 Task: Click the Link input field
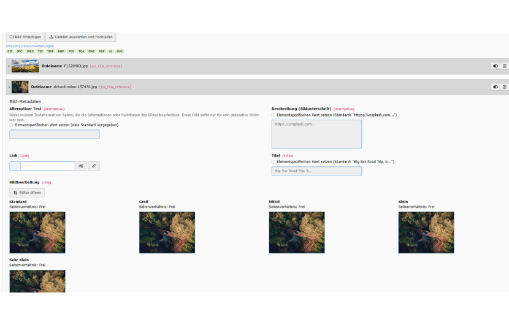click(48, 166)
